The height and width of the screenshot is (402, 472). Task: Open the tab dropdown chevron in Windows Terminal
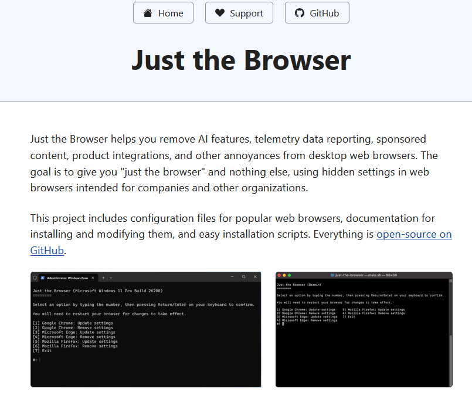point(110,276)
